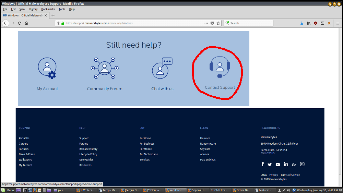Open News & Press link
Image resolution: width=343 pixels, height=193 pixels.
(x=27, y=154)
